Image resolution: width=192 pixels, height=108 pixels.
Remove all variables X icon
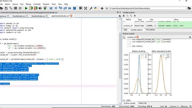pos(135,16)
